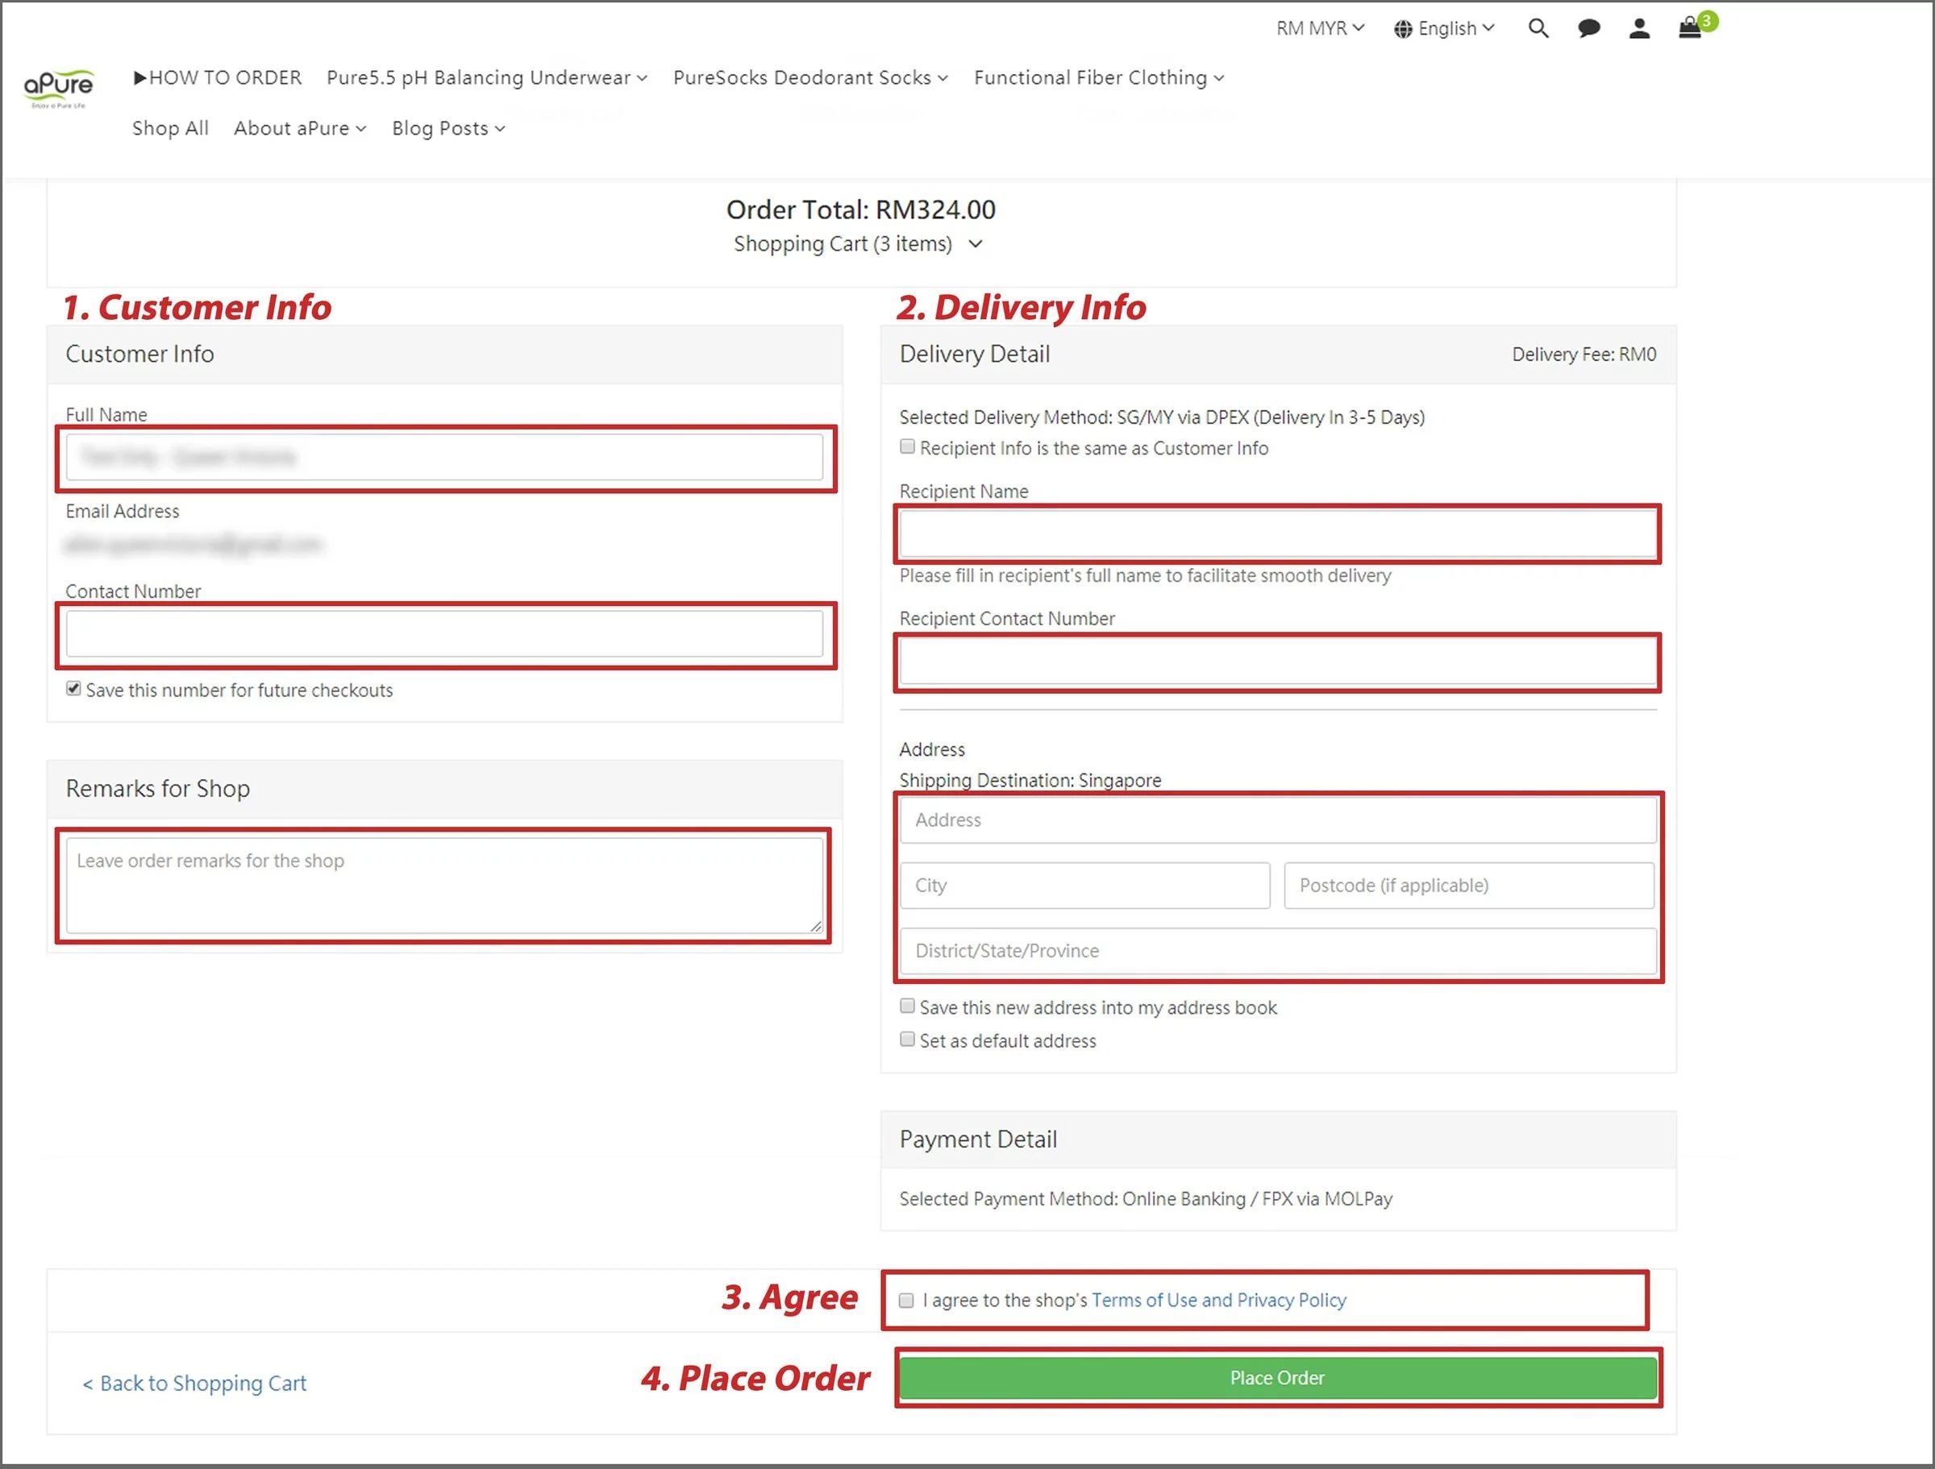Image resolution: width=1935 pixels, height=1469 pixels.
Task: Click into the Recipient Name field
Action: 1276,533
